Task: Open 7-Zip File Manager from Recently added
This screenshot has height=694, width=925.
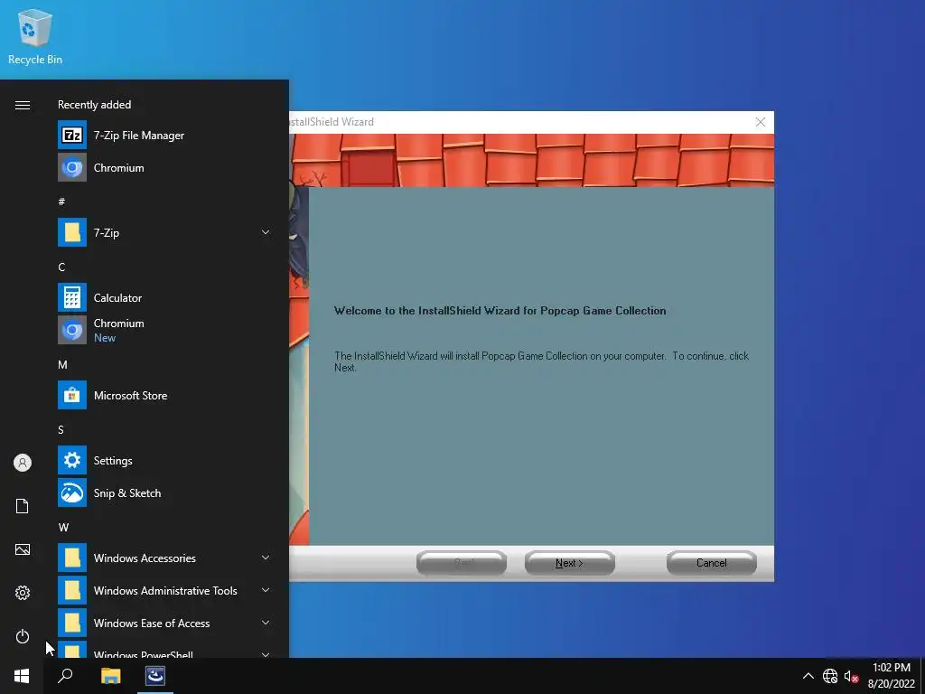Action: (x=165, y=136)
